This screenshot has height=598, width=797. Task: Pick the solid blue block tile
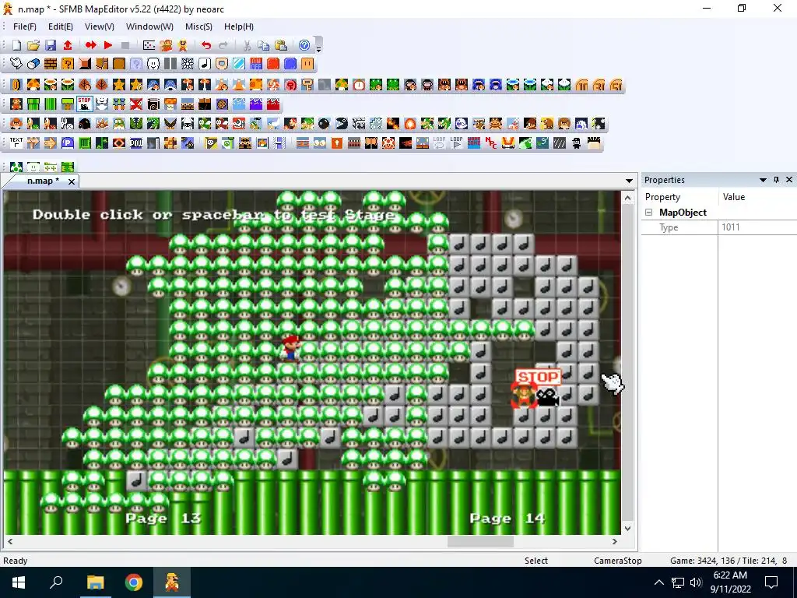(x=290, y=64)
